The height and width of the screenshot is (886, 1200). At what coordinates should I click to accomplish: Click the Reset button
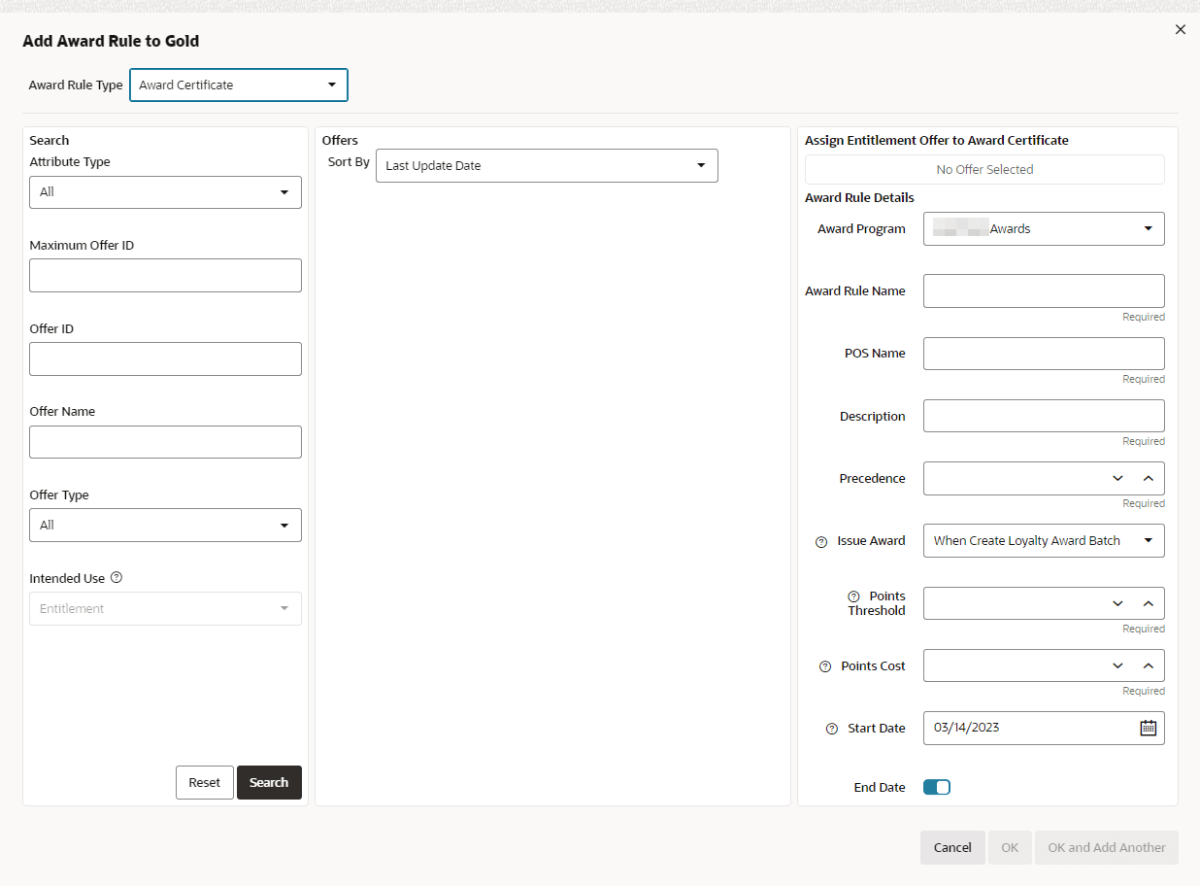(205, 783)
